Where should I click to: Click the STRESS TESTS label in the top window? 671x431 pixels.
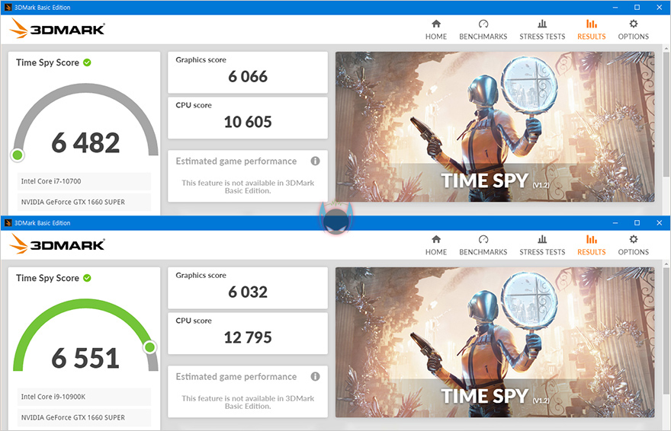(542, 37)
